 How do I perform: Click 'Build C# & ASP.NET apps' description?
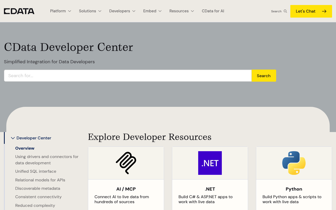(206, 199)
